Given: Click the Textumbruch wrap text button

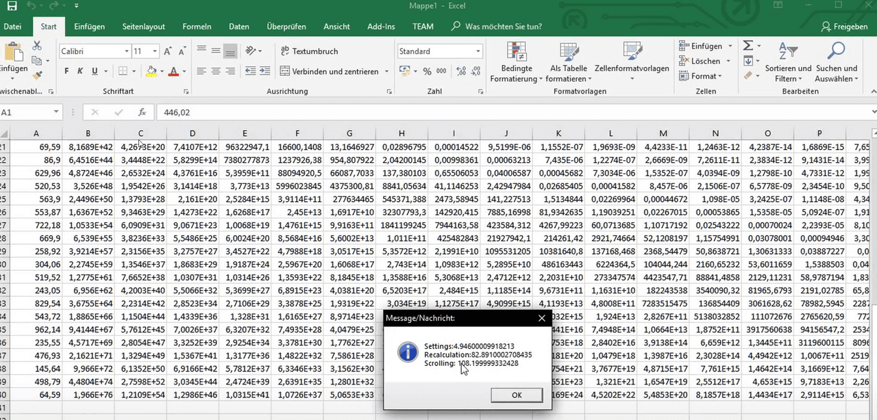Looking at the screenshot, I should pyautogui.click(x=310, y=51).
